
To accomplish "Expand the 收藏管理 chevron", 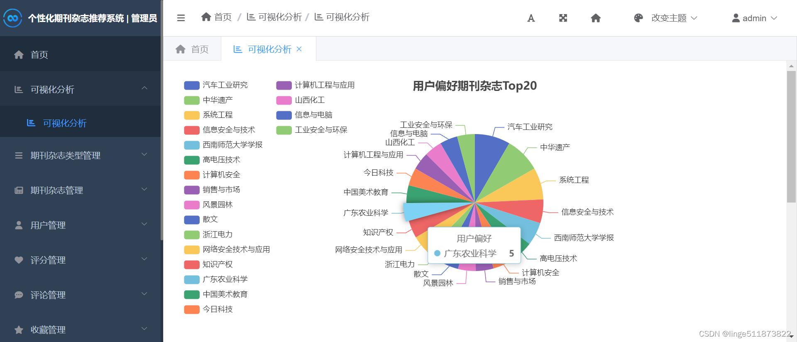I will [144, 329].
